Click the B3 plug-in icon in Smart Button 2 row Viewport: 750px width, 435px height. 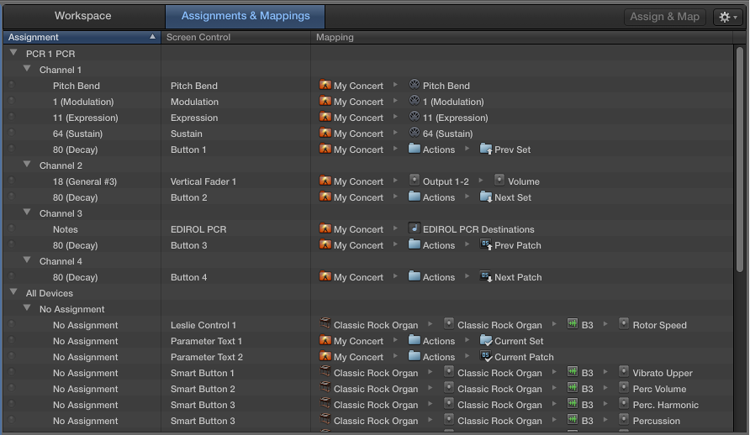tap(573, 388)
